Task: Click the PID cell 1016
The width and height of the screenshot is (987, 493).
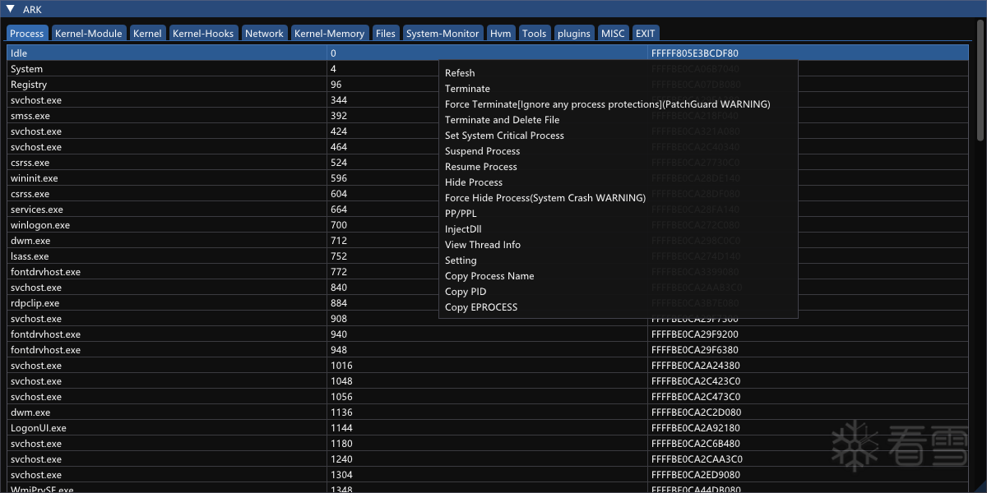Action: [341, 366]
